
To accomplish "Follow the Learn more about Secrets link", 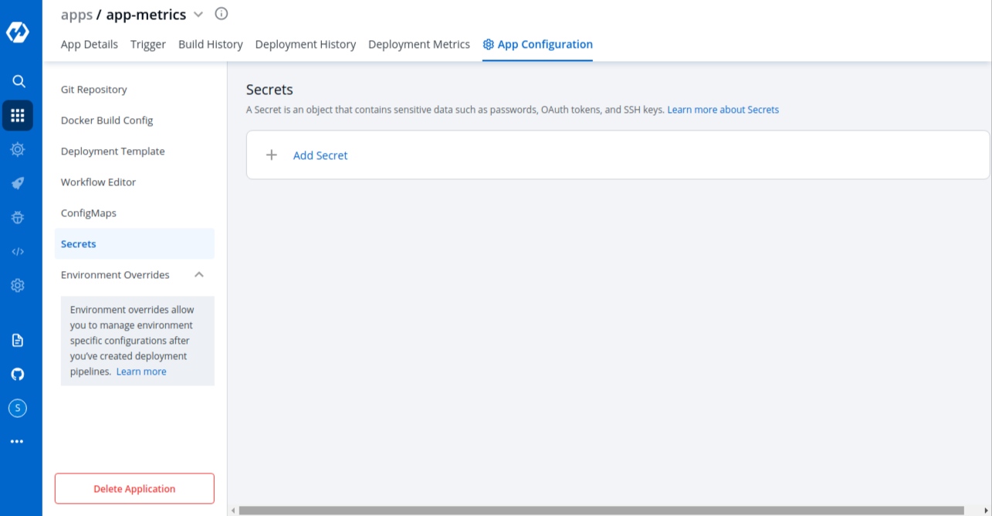I will point(723,110).
